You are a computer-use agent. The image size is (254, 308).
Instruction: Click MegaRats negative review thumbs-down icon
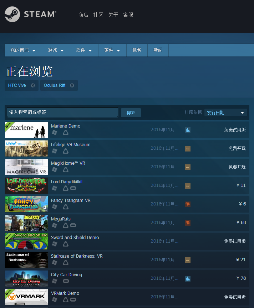pyautogui.click(x=188, y=223)
